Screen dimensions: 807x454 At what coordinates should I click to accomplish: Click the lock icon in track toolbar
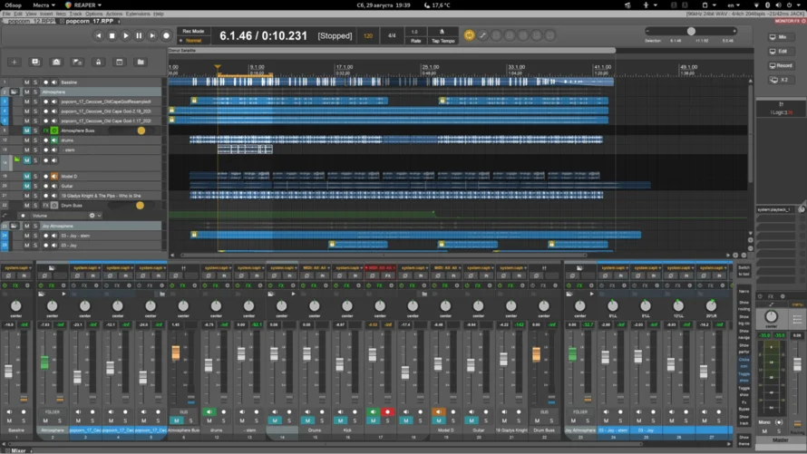tap(98, 63)
